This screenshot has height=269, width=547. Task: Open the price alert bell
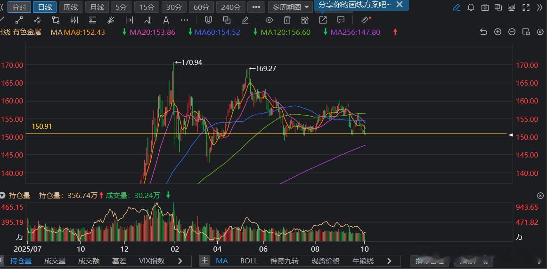[x=471, y=8]
